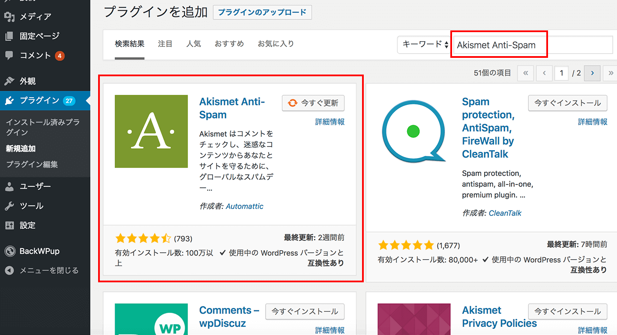This screenshot has height=335, width=617.
Task: Open プラグイン編集 submenu item
Action: pos(32,164)
